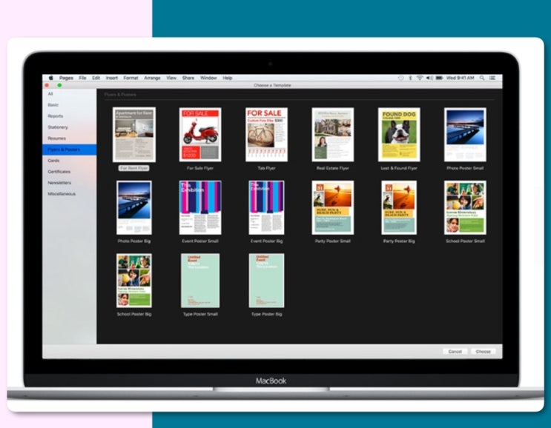Choose the Photo Poster Small template
Screen dimensions: 551x428
pos(465,135)
